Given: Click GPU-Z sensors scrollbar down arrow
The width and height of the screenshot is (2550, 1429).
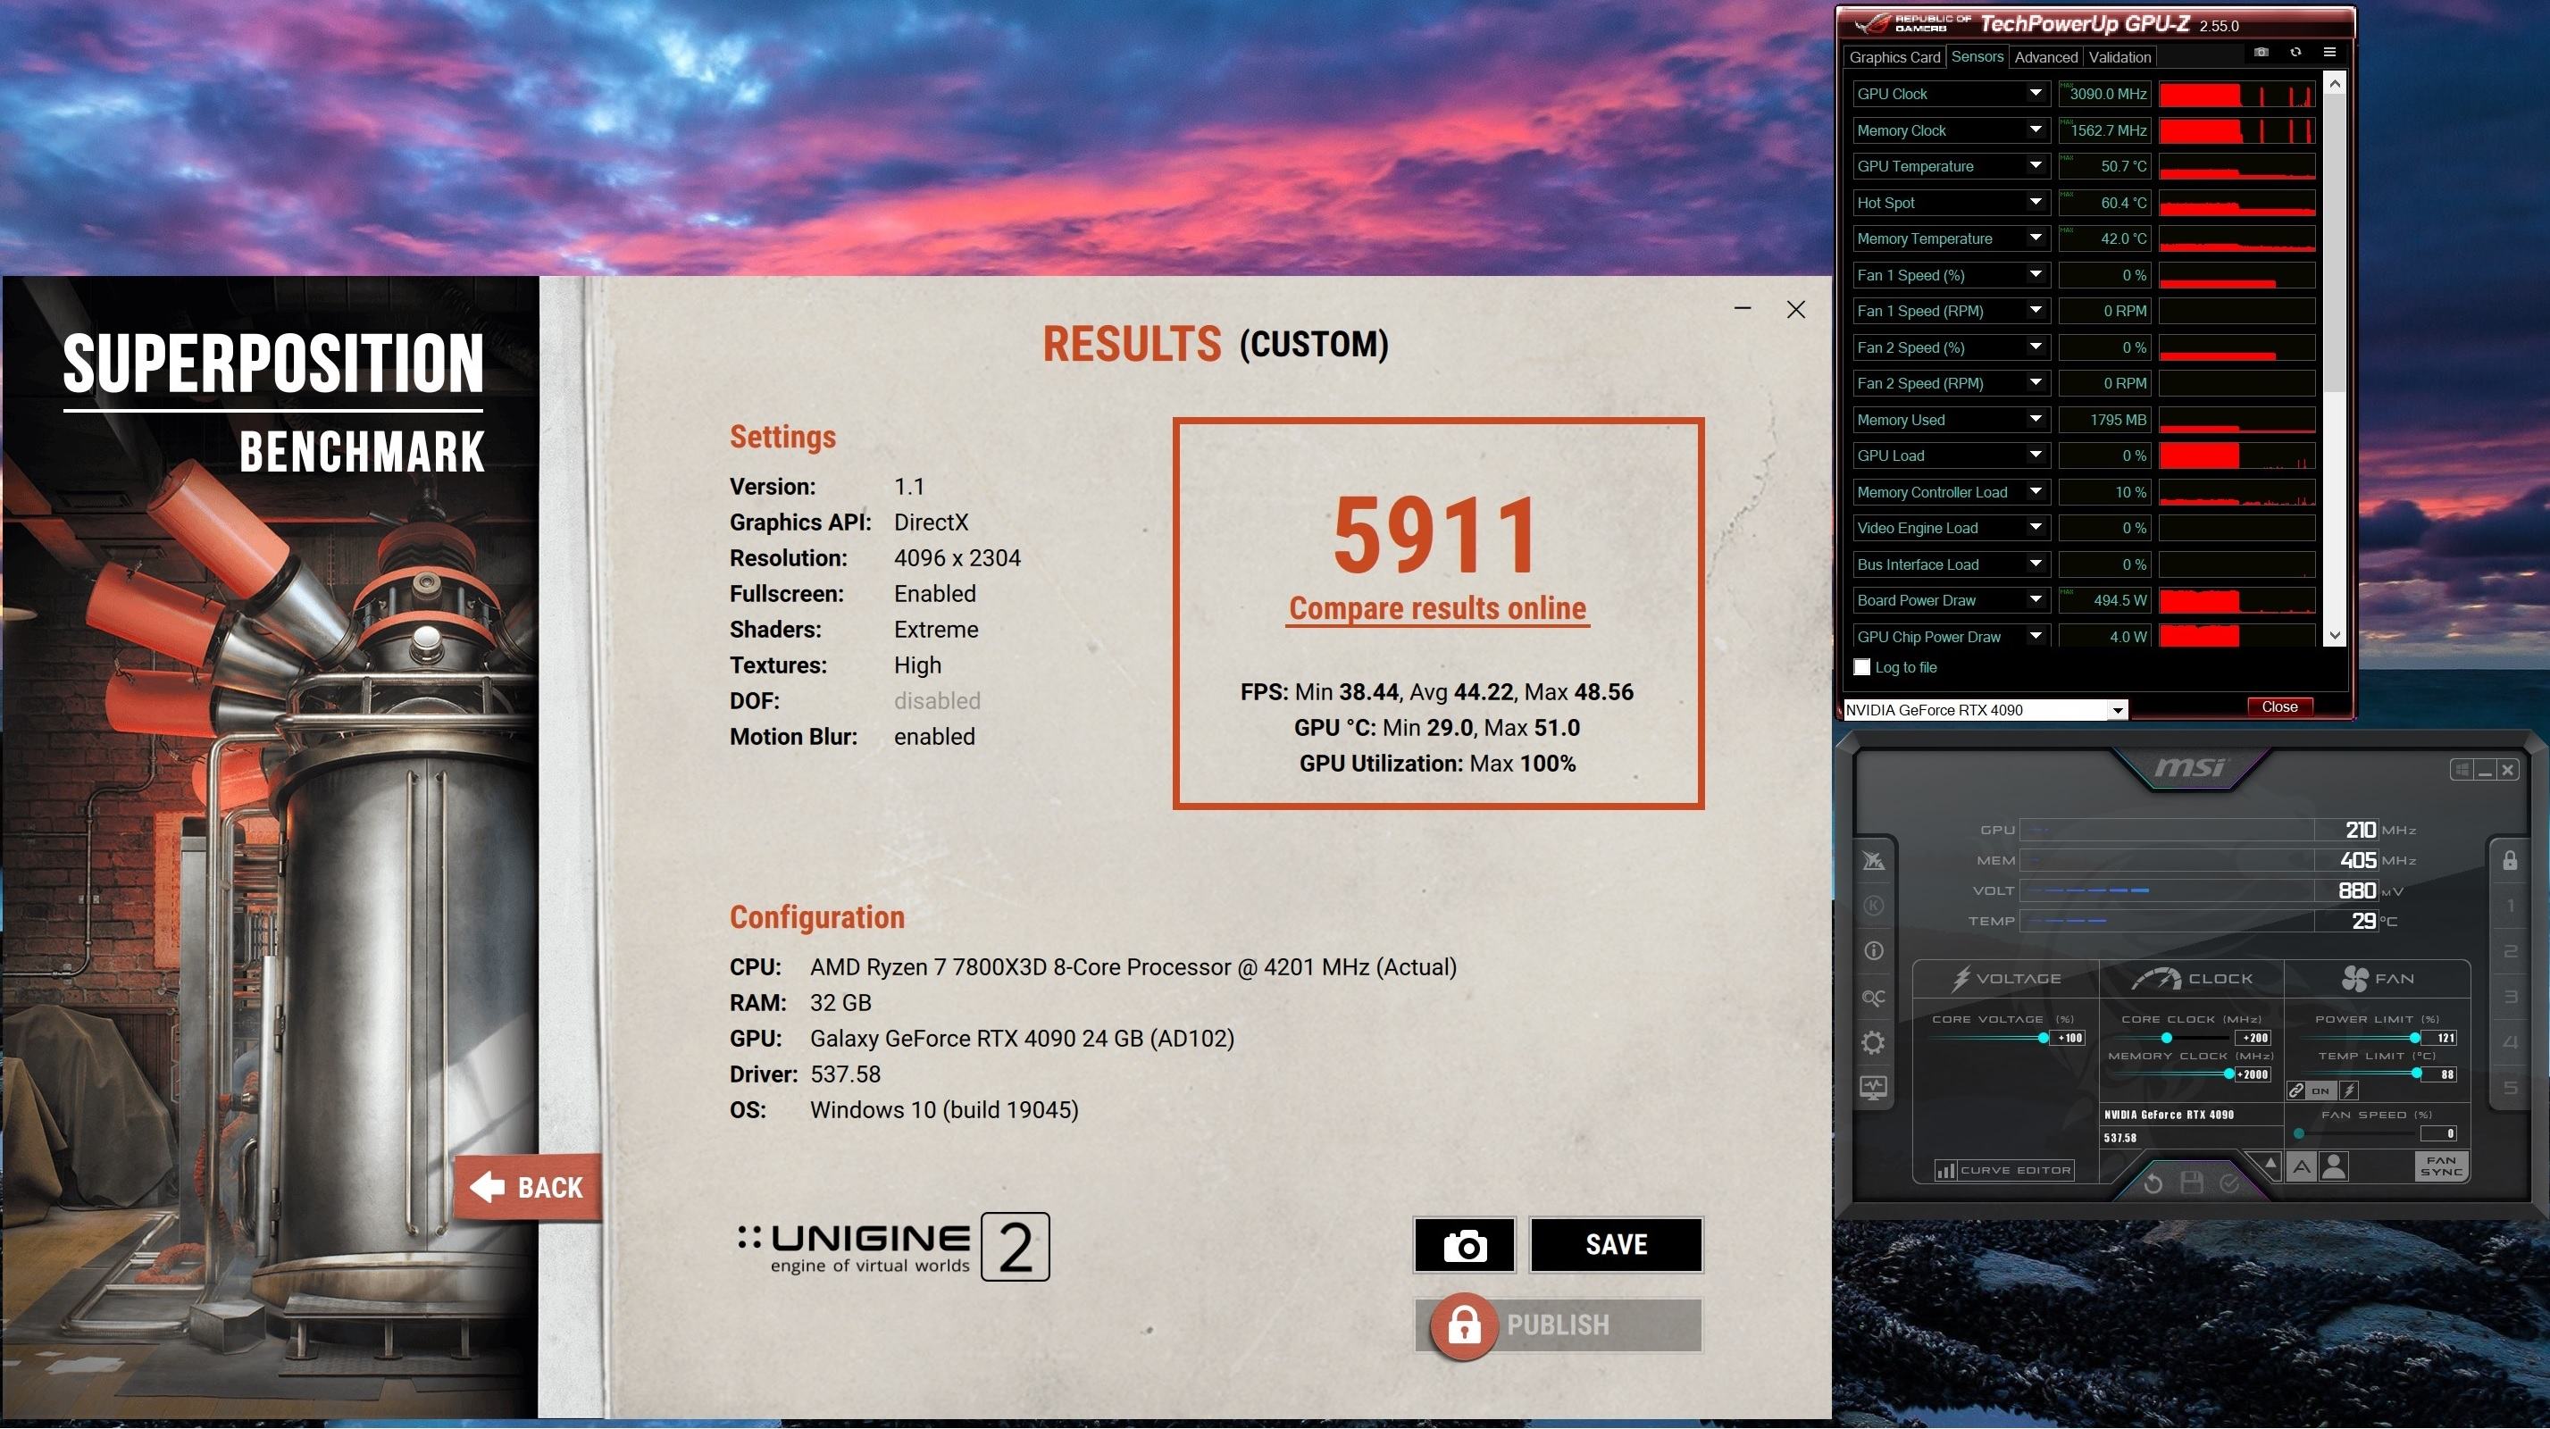Looking at the screenshot, I should (2334, 635).
